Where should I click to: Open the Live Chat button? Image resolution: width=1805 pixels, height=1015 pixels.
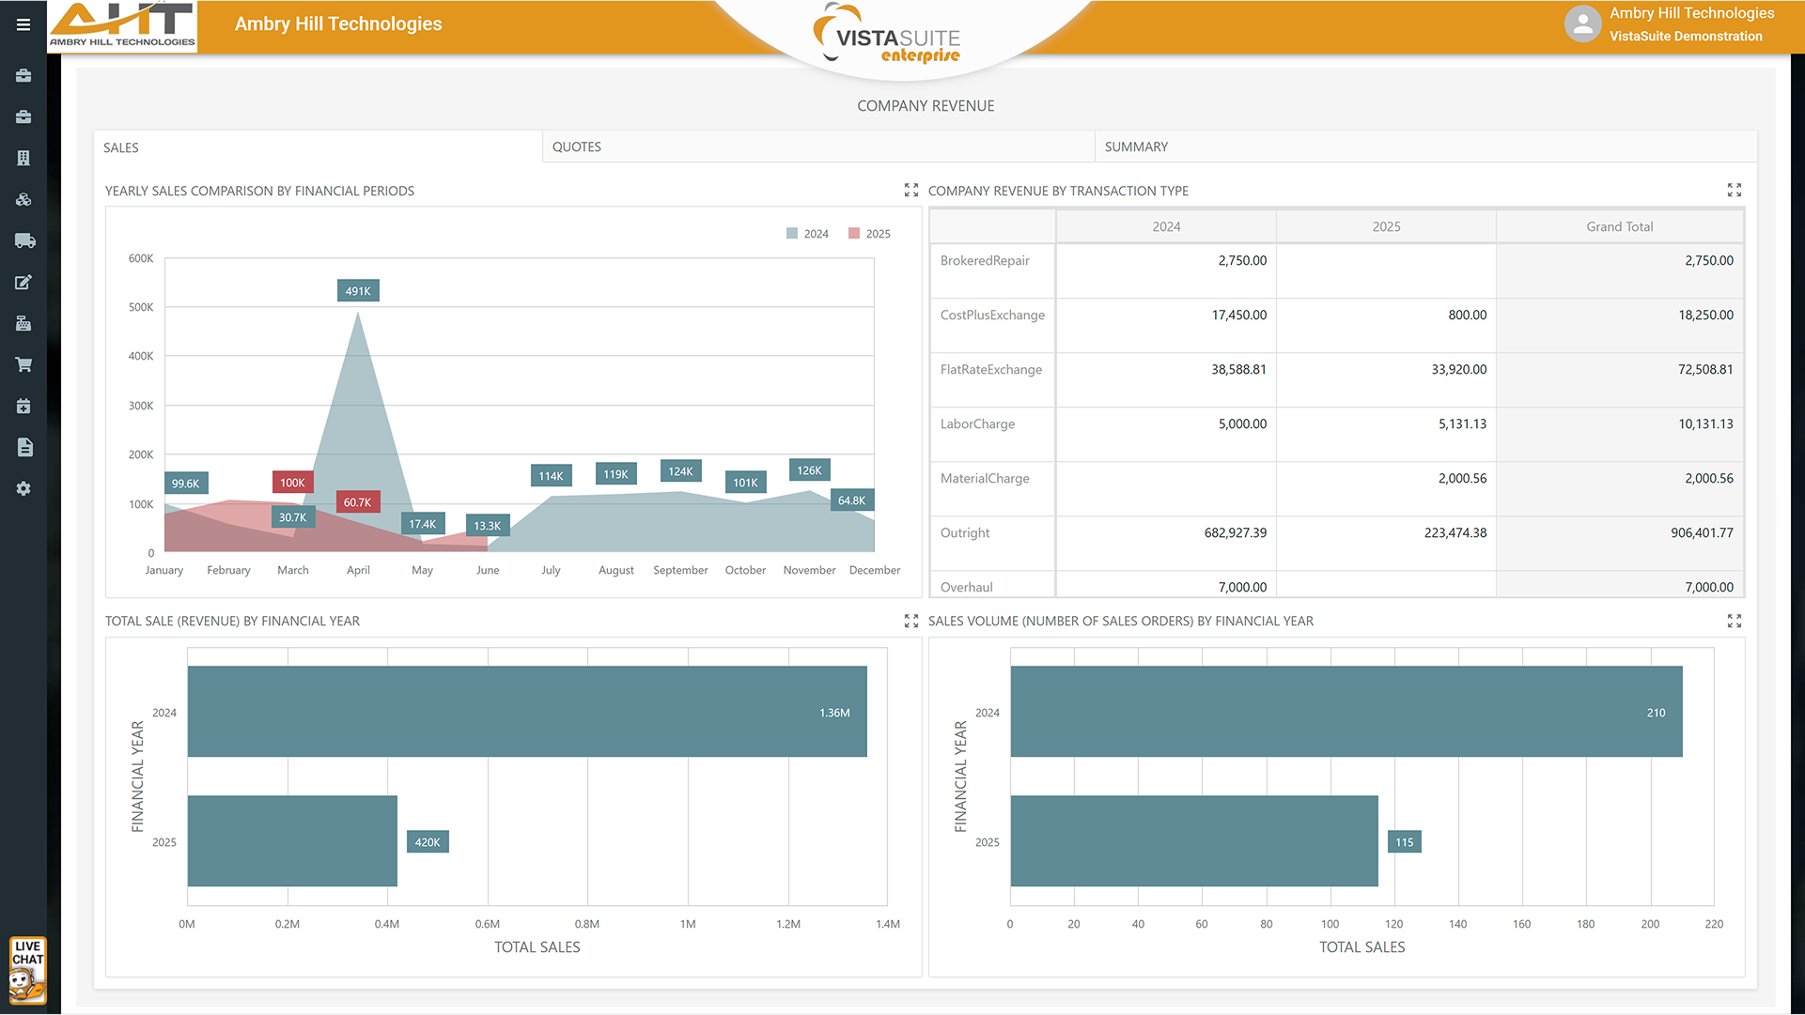[27, 971]
